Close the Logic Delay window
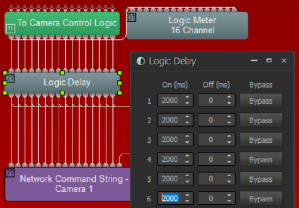Screen dimensions: 299x208 coord(284,61)
